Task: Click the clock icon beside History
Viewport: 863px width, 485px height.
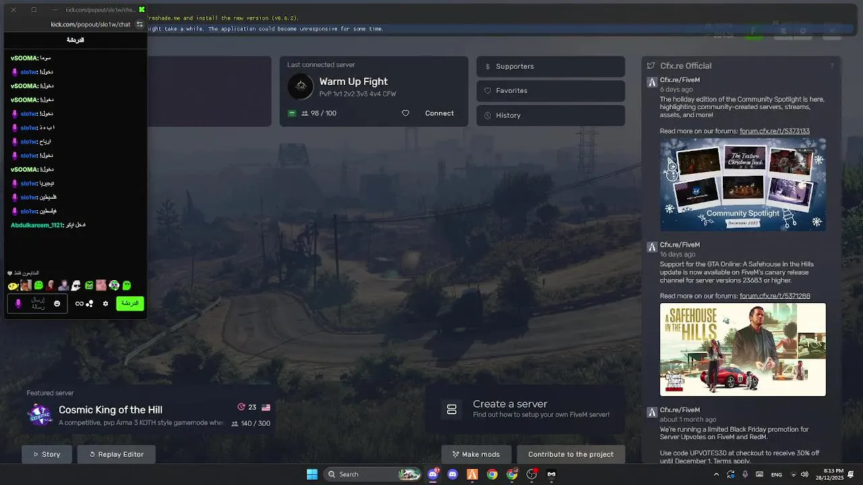Action: coord(487,115)
